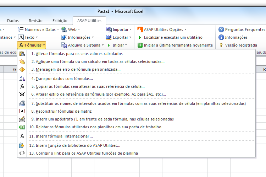Screen dimensions: 266x177
Task: Click the warning diamond icon beside item 3
Action: point(22,69)
